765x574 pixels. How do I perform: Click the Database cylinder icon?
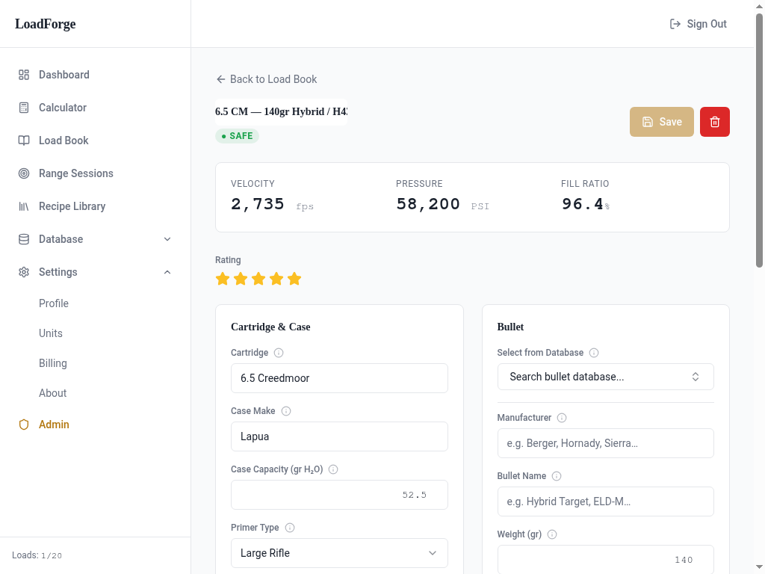[x=24, y=239]
